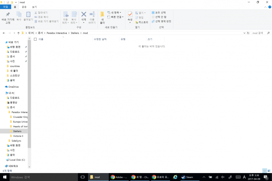Open the 공유 ribbon tab
Viewport: 272px width, 181px height.
click(24, 7)
